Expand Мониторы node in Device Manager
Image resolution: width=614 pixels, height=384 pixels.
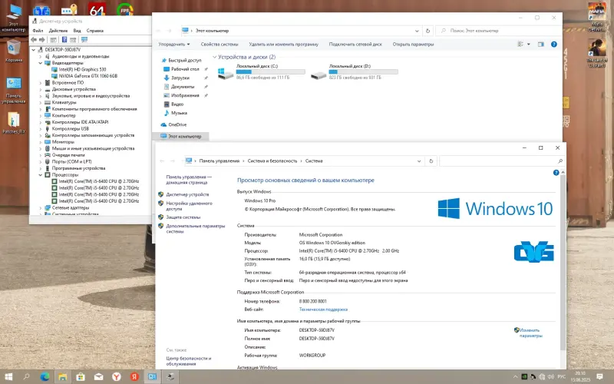(x=41, y=142)
